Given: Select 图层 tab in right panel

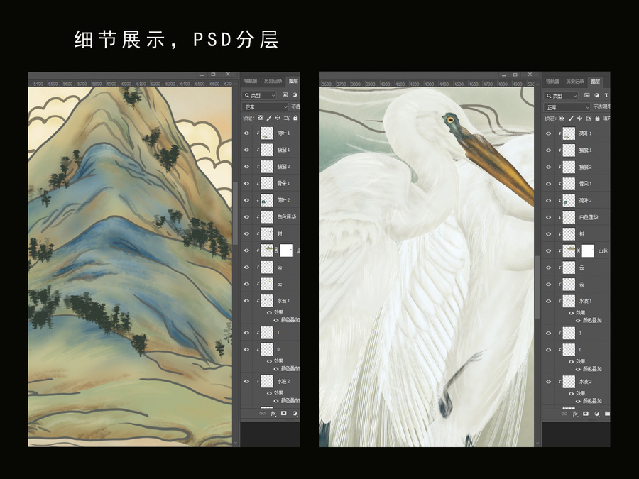Looking at the screenshot, I should pos(596,82).
